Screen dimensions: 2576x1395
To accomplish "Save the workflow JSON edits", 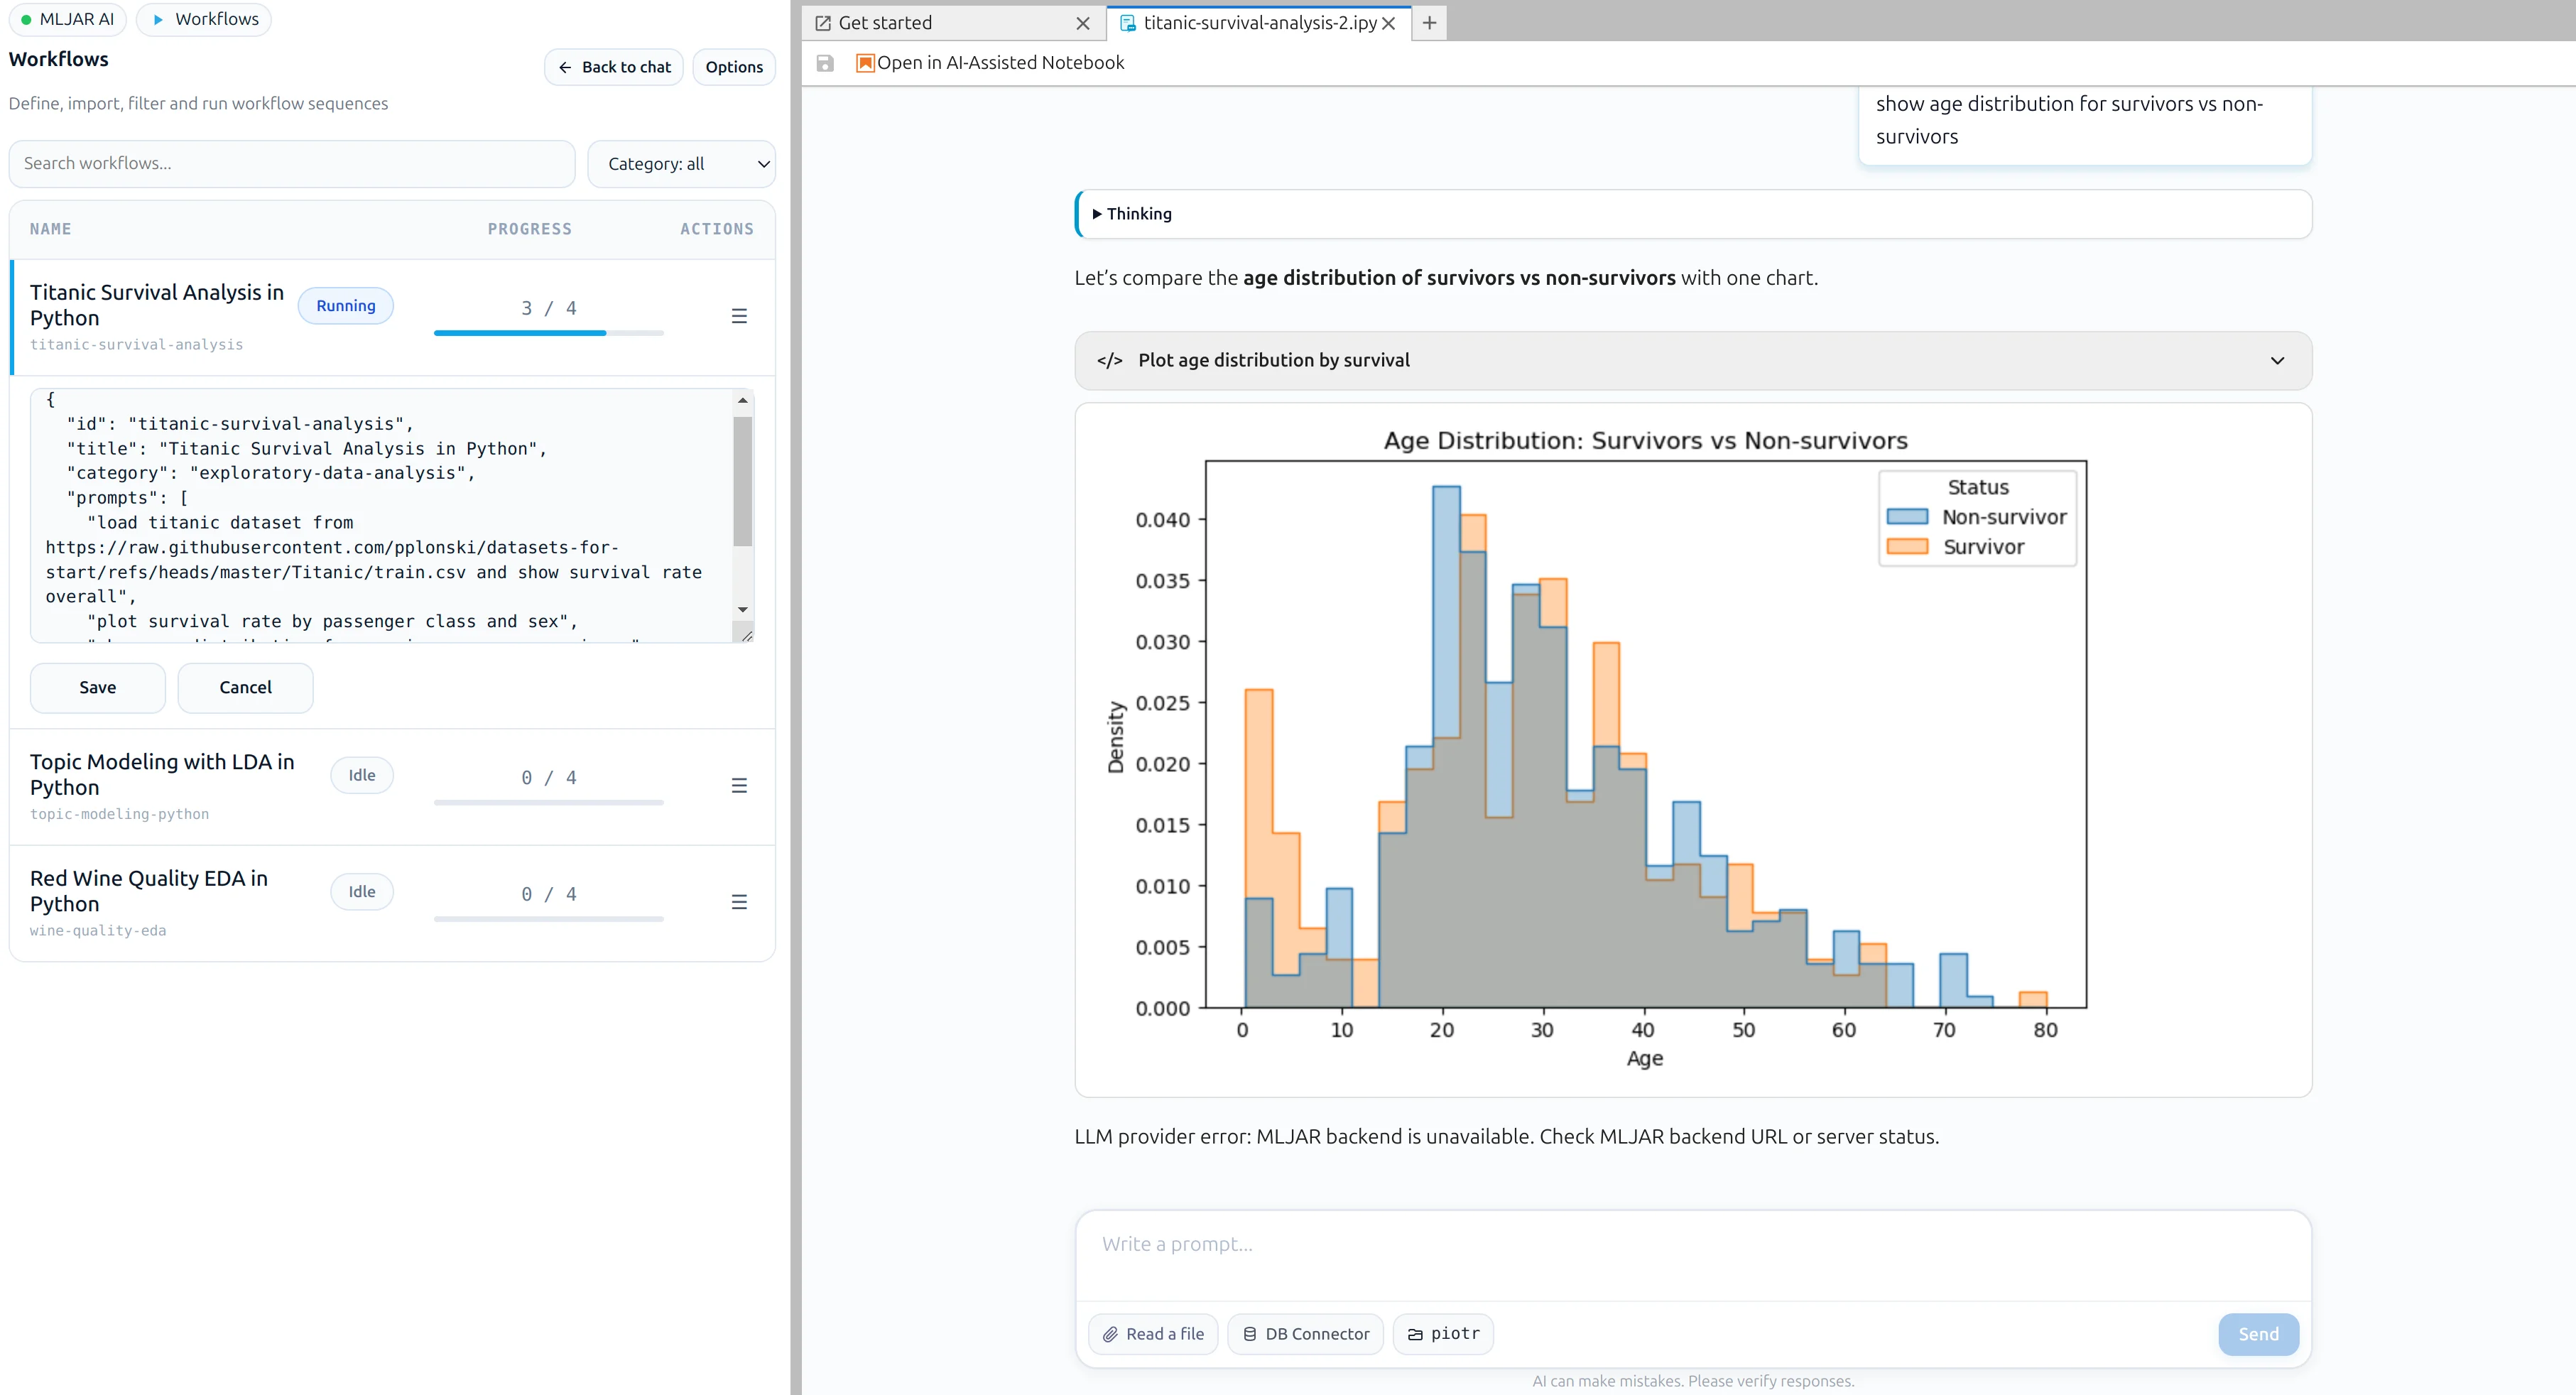I will click(97, 687).
